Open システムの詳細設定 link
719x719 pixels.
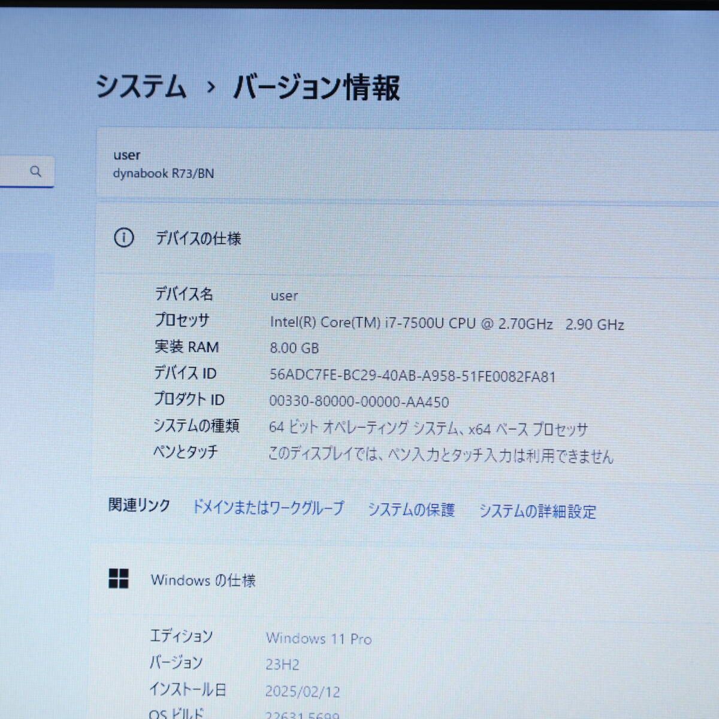click(537, 511)
